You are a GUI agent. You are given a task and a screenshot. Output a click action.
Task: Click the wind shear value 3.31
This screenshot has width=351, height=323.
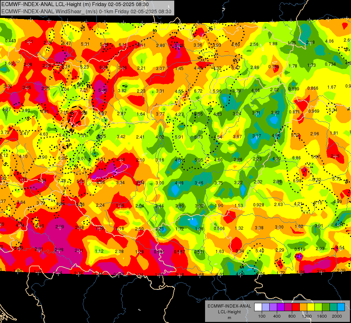click(x=160, y=91)
